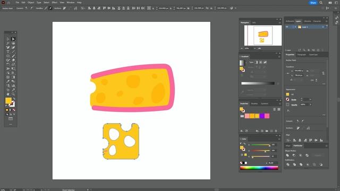Click Divide pathfinder icon
Screen dimensions: 340x191
[288, 164]
